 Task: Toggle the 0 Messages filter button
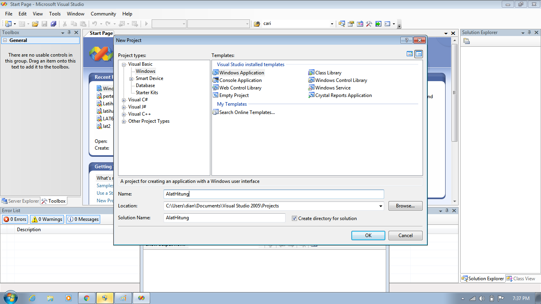pos(83,219)
